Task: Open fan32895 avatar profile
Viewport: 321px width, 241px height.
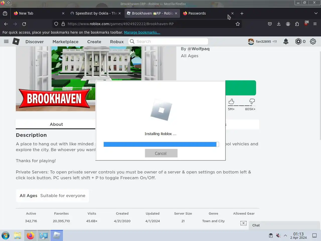Action: (x=251, y=41)
